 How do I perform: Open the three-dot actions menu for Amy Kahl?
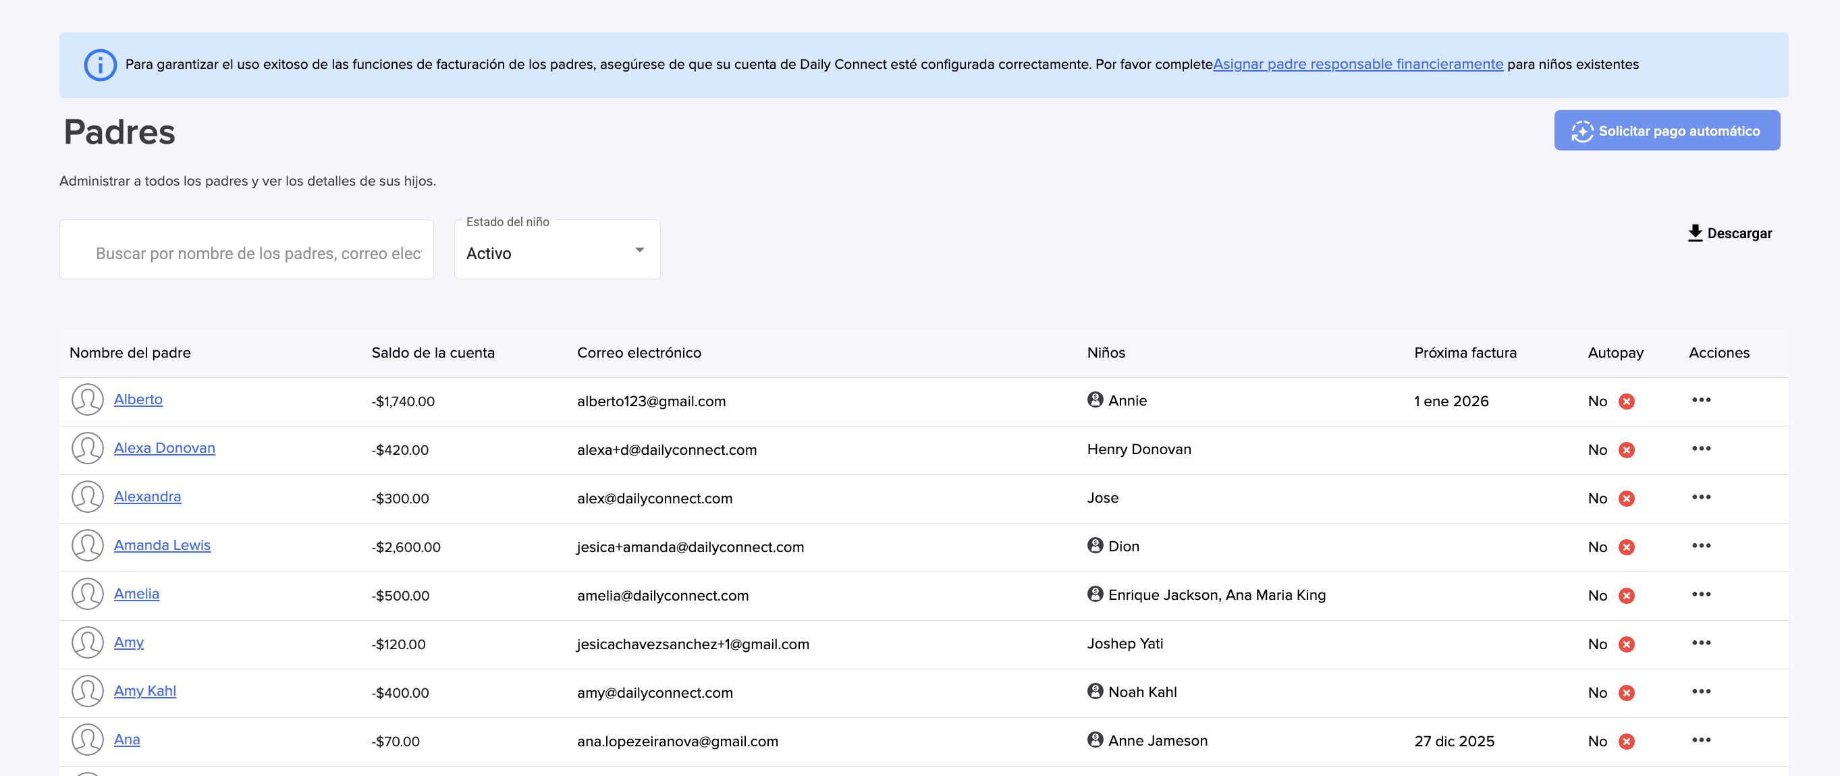(x=1701, y=691)
